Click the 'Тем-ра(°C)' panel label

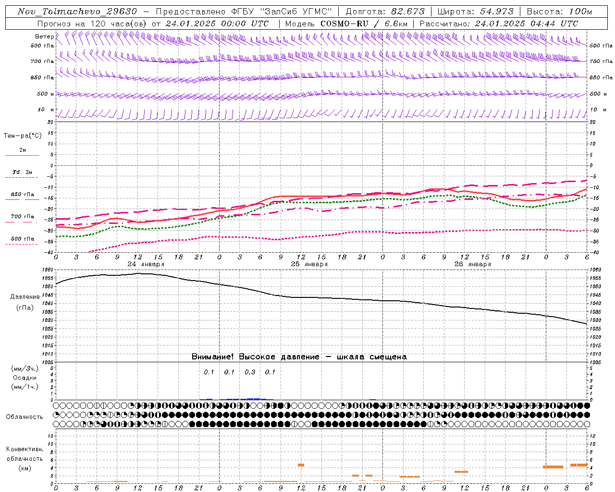(23, 136)
